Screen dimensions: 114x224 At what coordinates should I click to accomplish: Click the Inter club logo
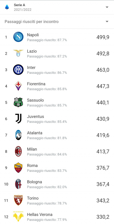(x=18, y=70)
